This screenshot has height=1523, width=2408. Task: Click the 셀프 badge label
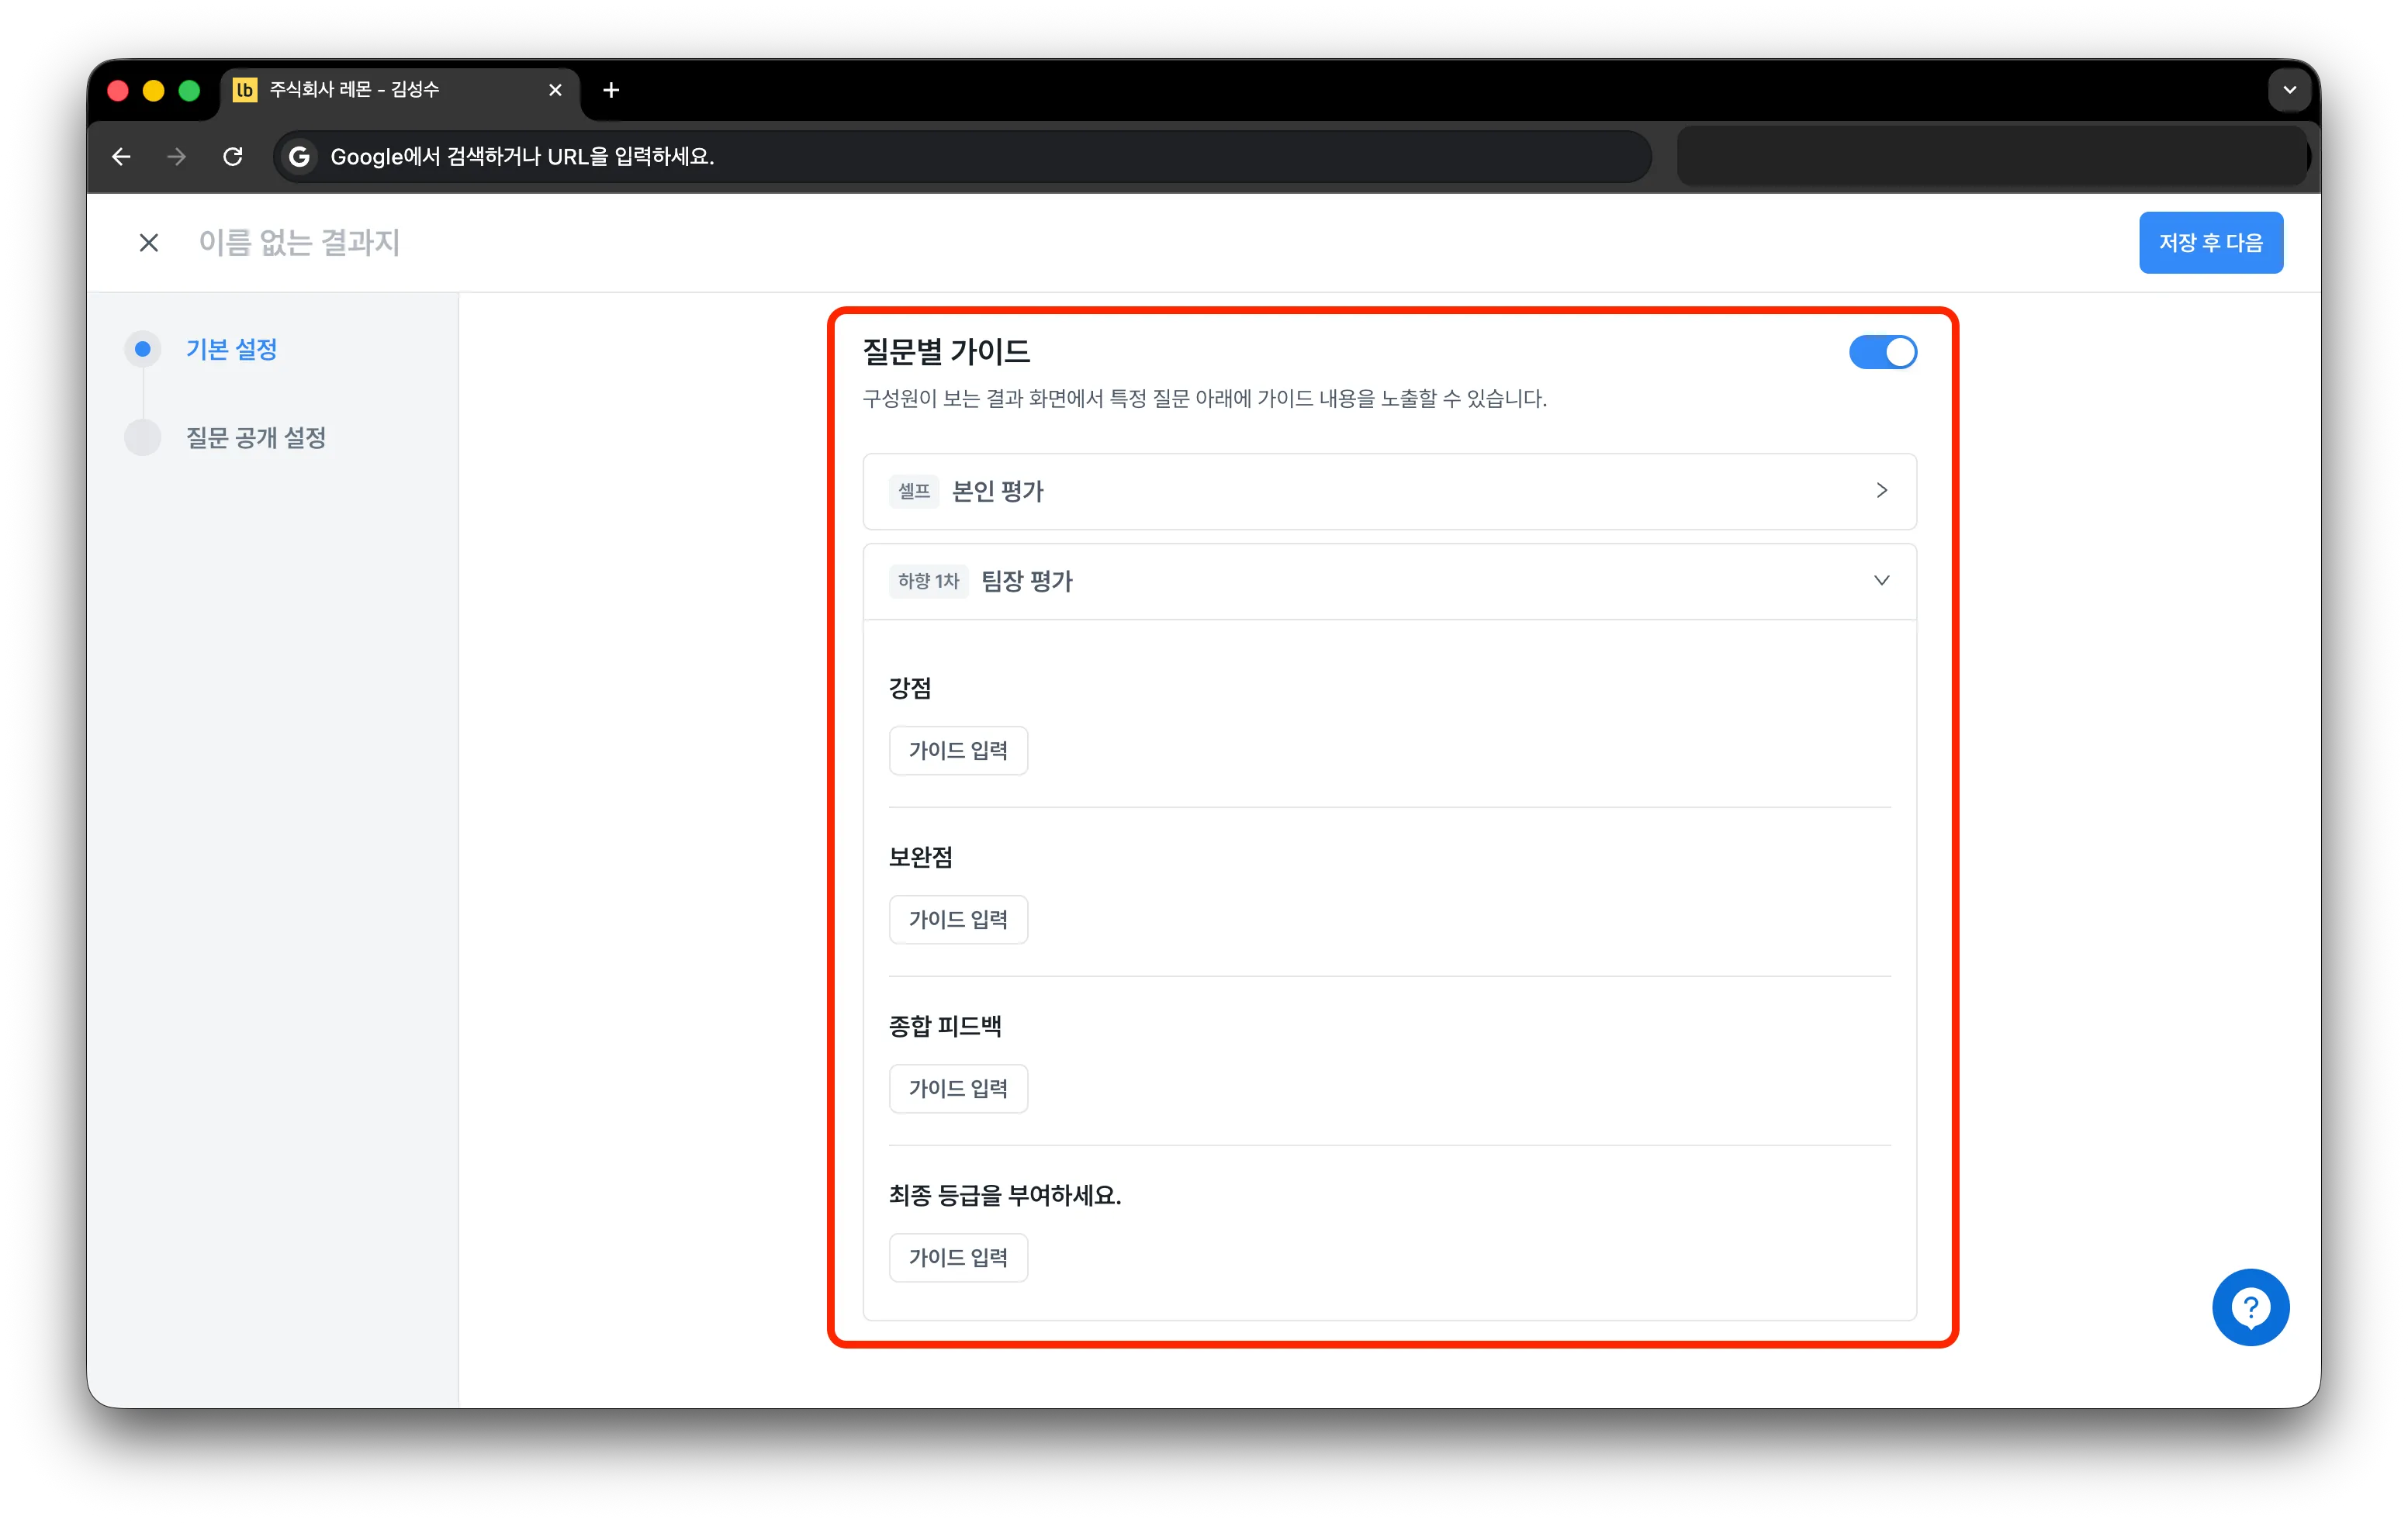coord(914,491)
